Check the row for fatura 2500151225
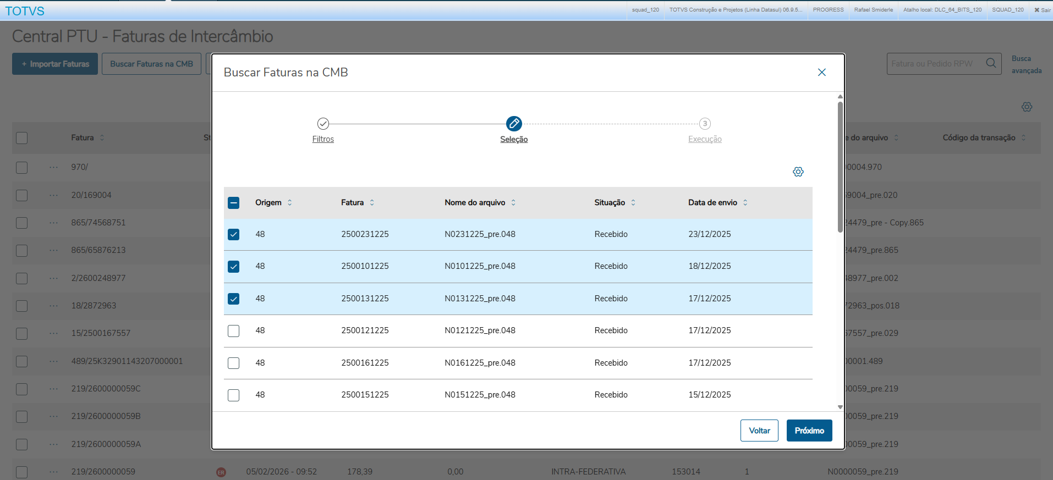The image size is (1053, 480). pos(234,395)
